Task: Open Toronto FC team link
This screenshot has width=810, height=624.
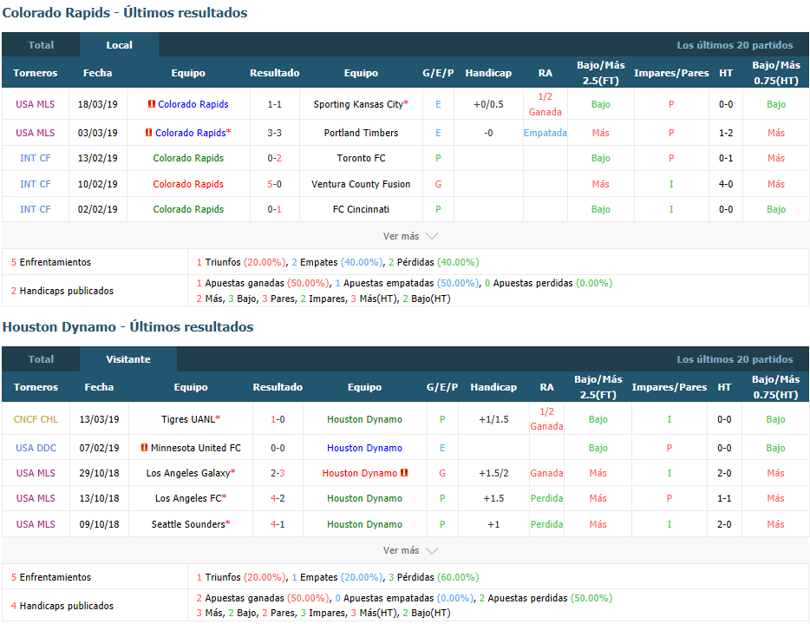Action: coord(361,158)
